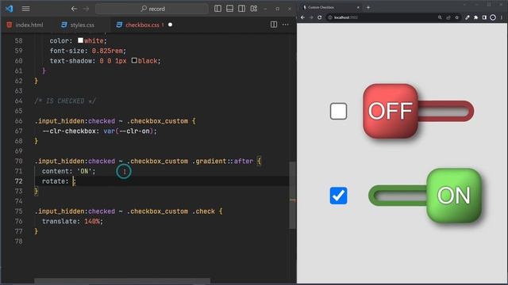Go forward in VS Code editor history

(x=87, y=9)
